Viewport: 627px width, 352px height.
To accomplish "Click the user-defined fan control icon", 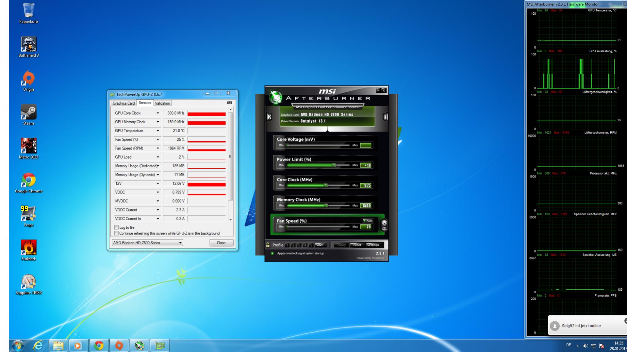I will coord(384,225).
